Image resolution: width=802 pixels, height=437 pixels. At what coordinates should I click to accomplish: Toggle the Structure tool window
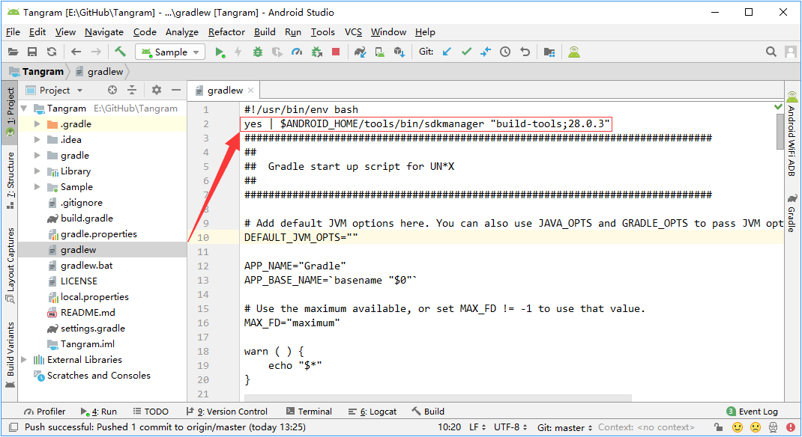[x=10, y=180]
